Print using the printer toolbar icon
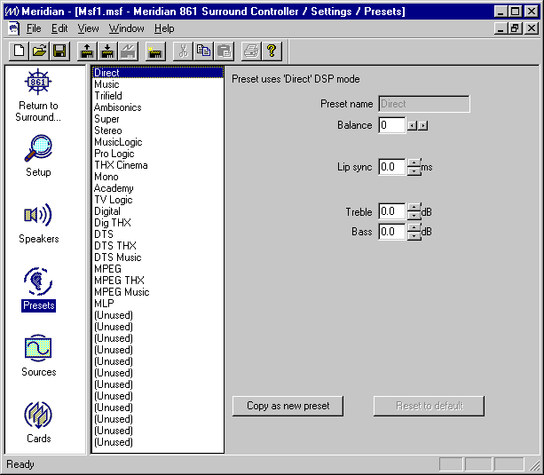This screenshot has width=544, height=475. pos(251,51)
